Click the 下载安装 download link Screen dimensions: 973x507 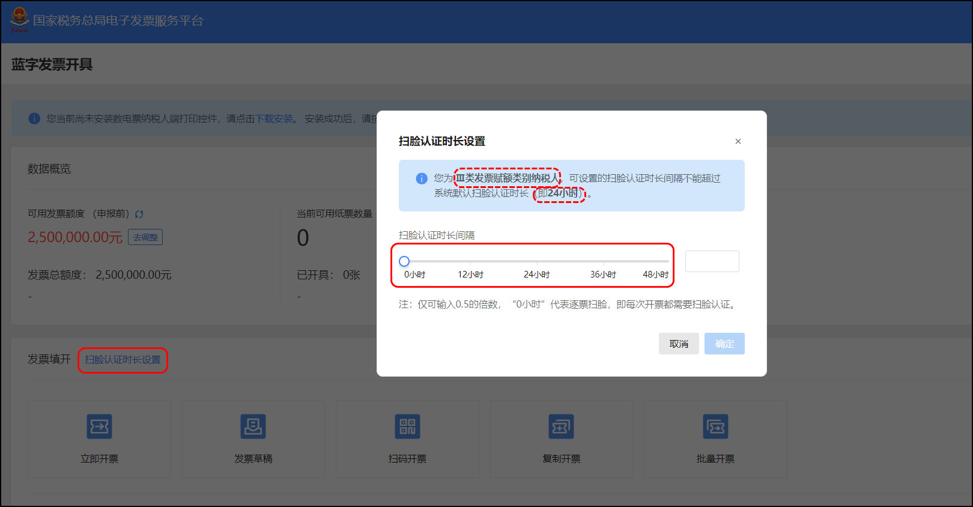tap(274, 119)
